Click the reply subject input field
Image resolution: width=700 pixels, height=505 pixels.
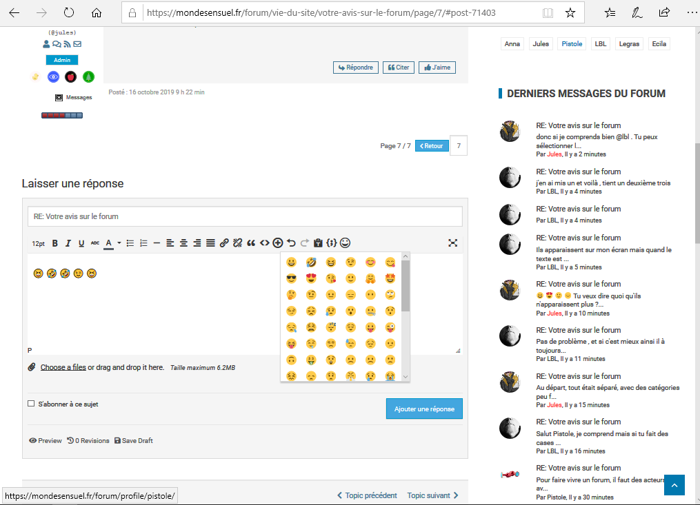(x=245, y=216)
